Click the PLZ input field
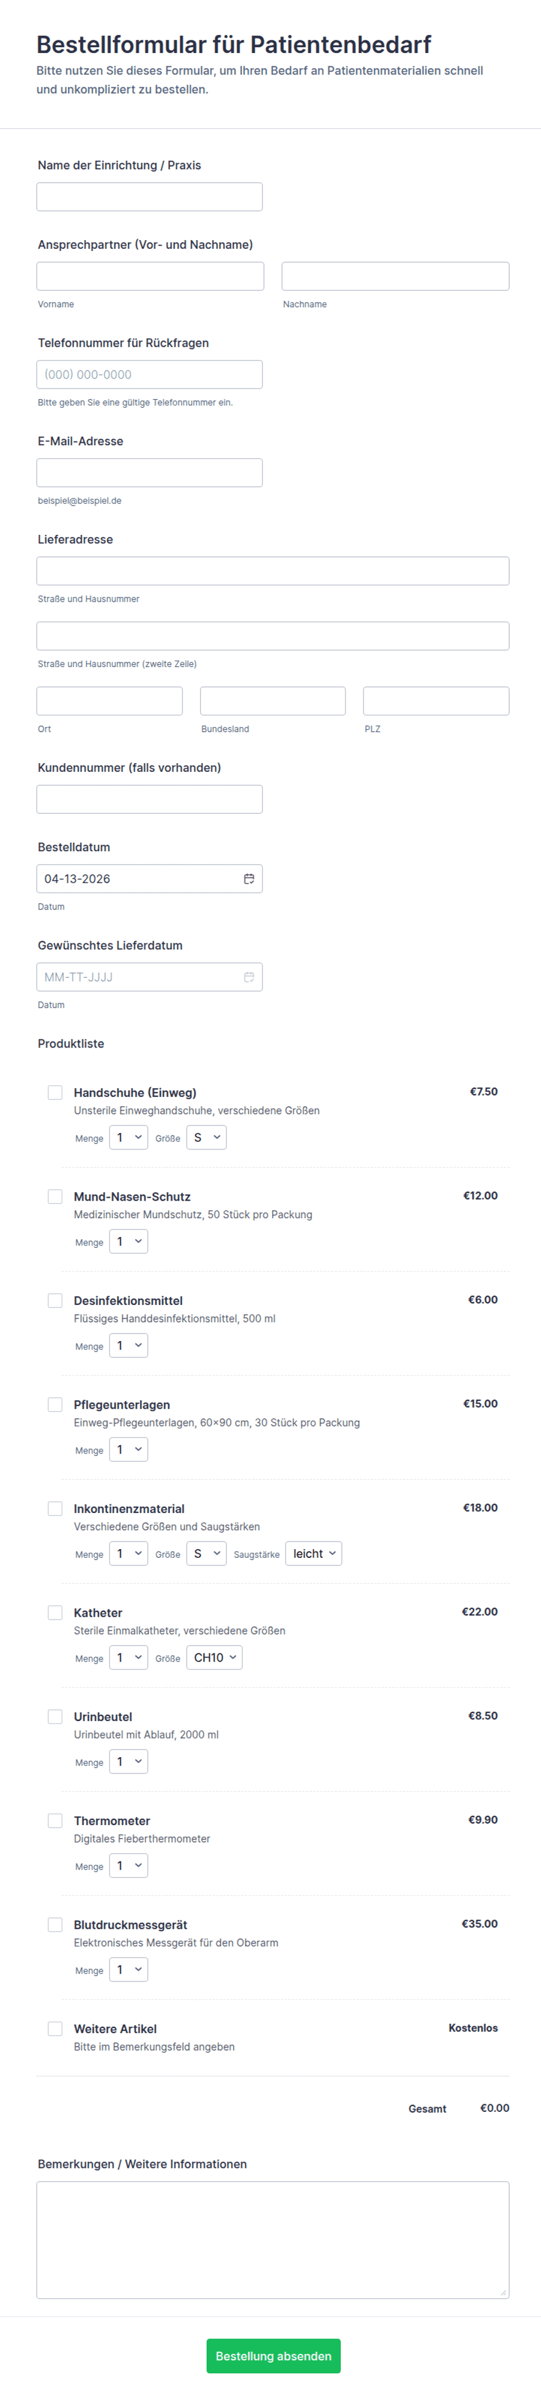This screenshot has height=2402, width=541. point(436,701)
